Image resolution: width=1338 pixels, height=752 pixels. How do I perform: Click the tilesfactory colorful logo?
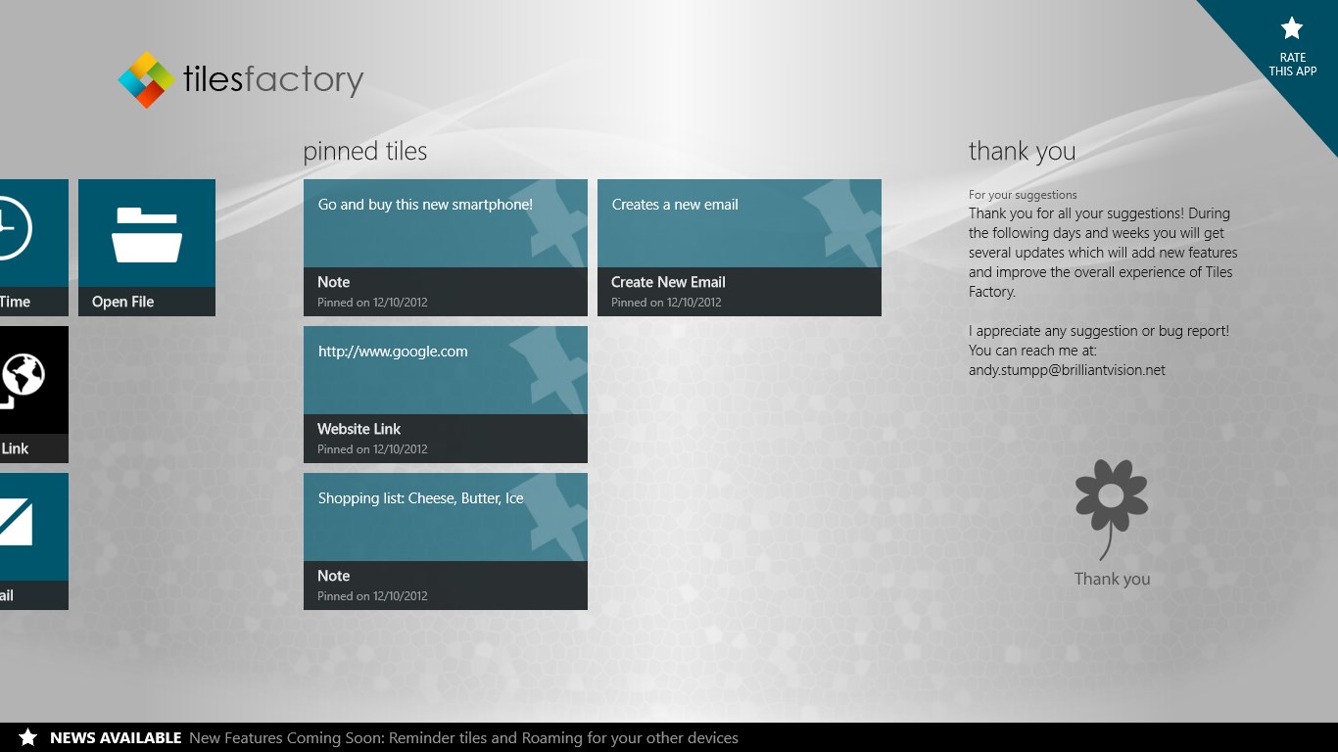[x=147, y=79]
